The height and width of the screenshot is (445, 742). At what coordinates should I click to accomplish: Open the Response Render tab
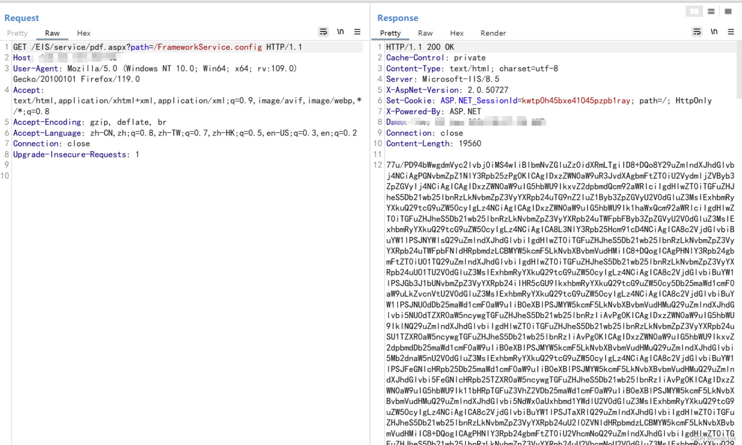[493, 33]
